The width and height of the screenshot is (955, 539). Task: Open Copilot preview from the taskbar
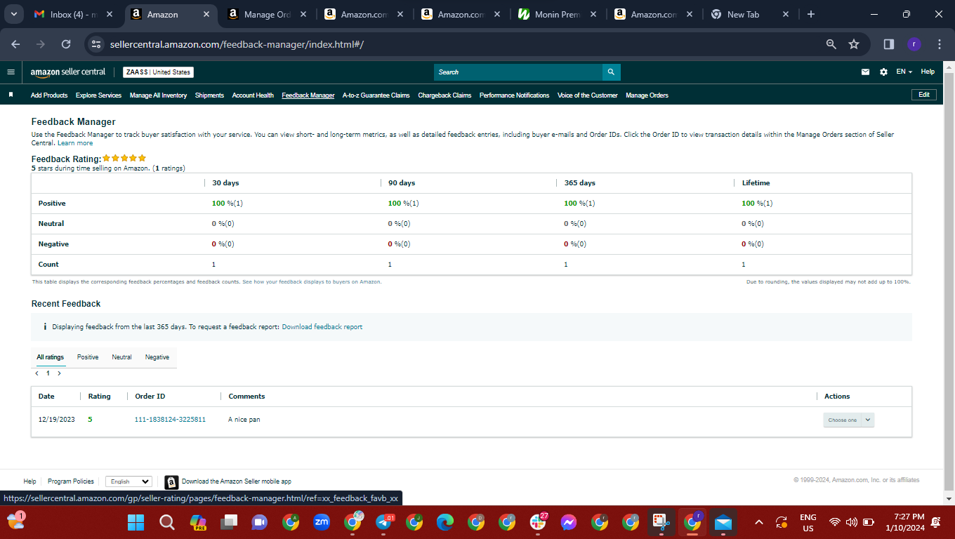198,522
